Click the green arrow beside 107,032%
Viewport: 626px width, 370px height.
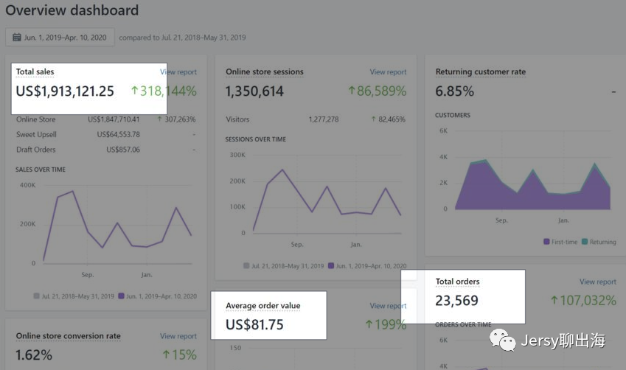[554, 301]
